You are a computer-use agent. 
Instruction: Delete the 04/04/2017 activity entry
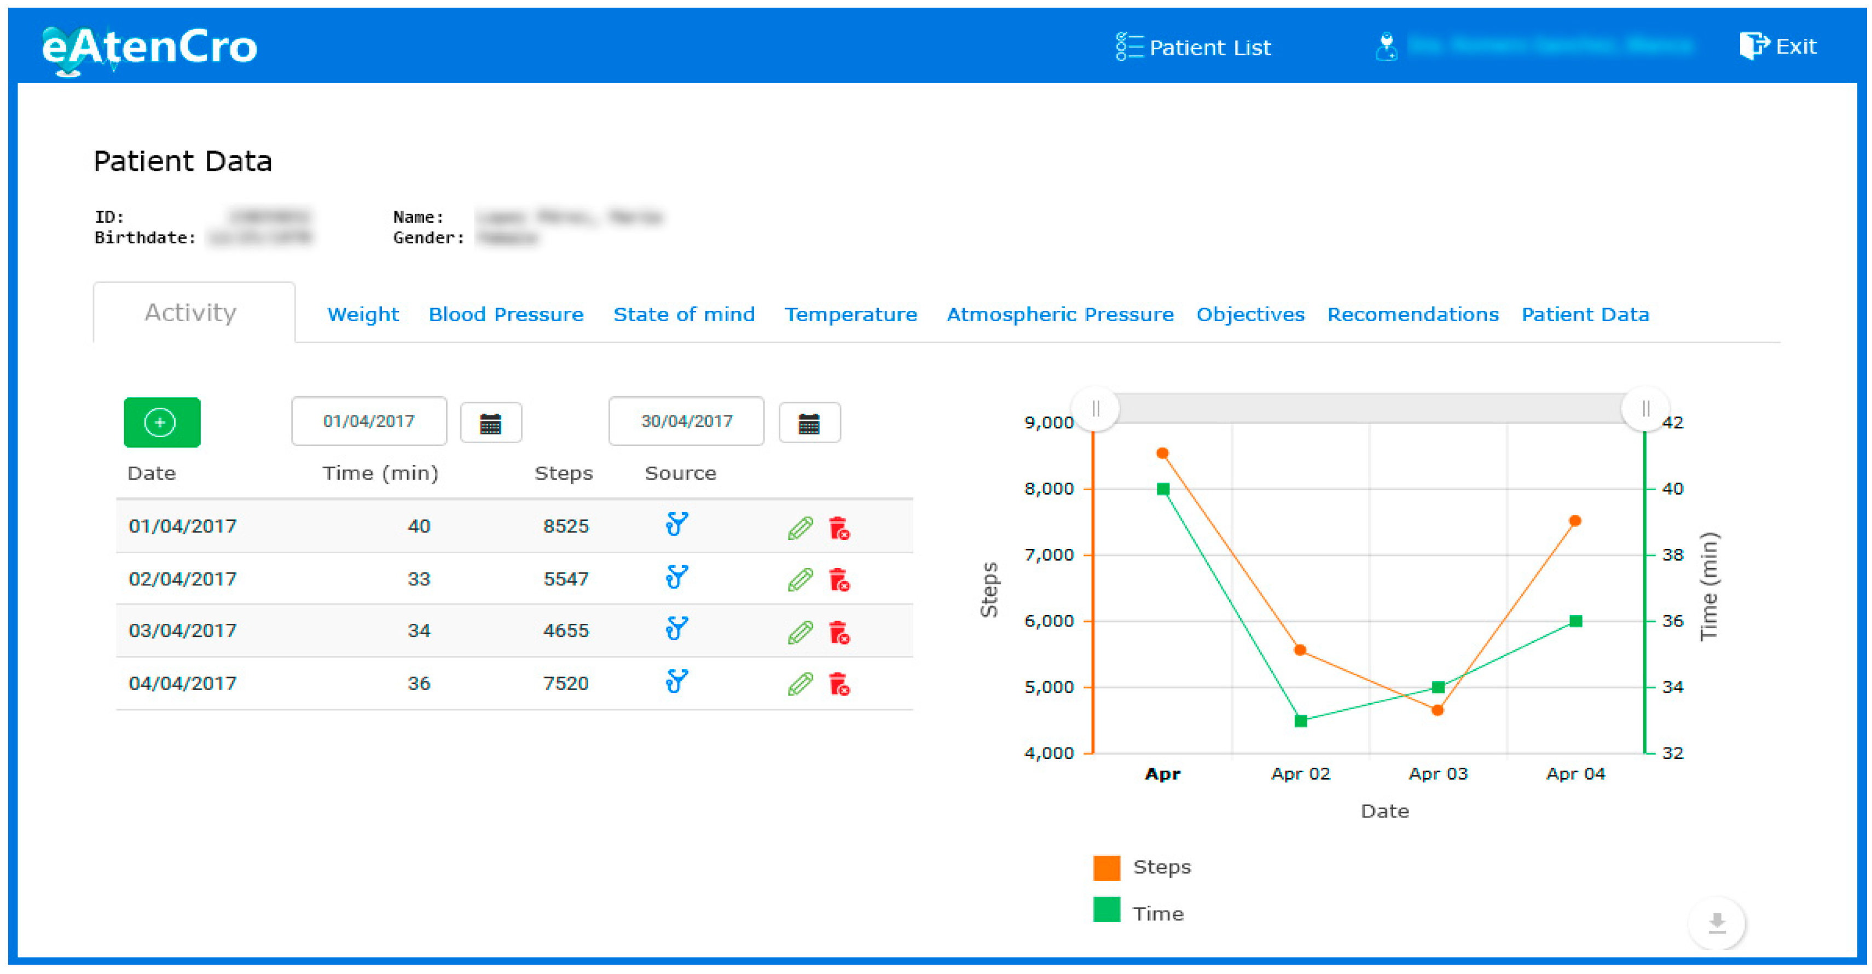(x=839, y=684)
